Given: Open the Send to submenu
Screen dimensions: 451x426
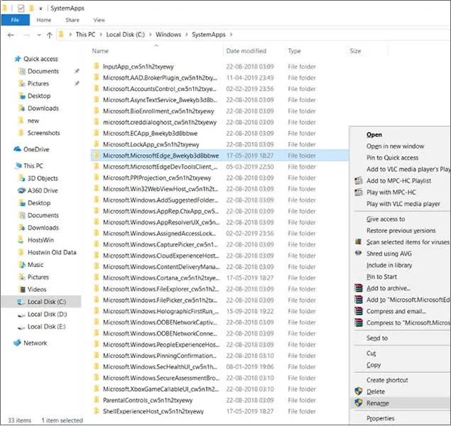Looking at the screenshot, I should [x=377, y=338].
